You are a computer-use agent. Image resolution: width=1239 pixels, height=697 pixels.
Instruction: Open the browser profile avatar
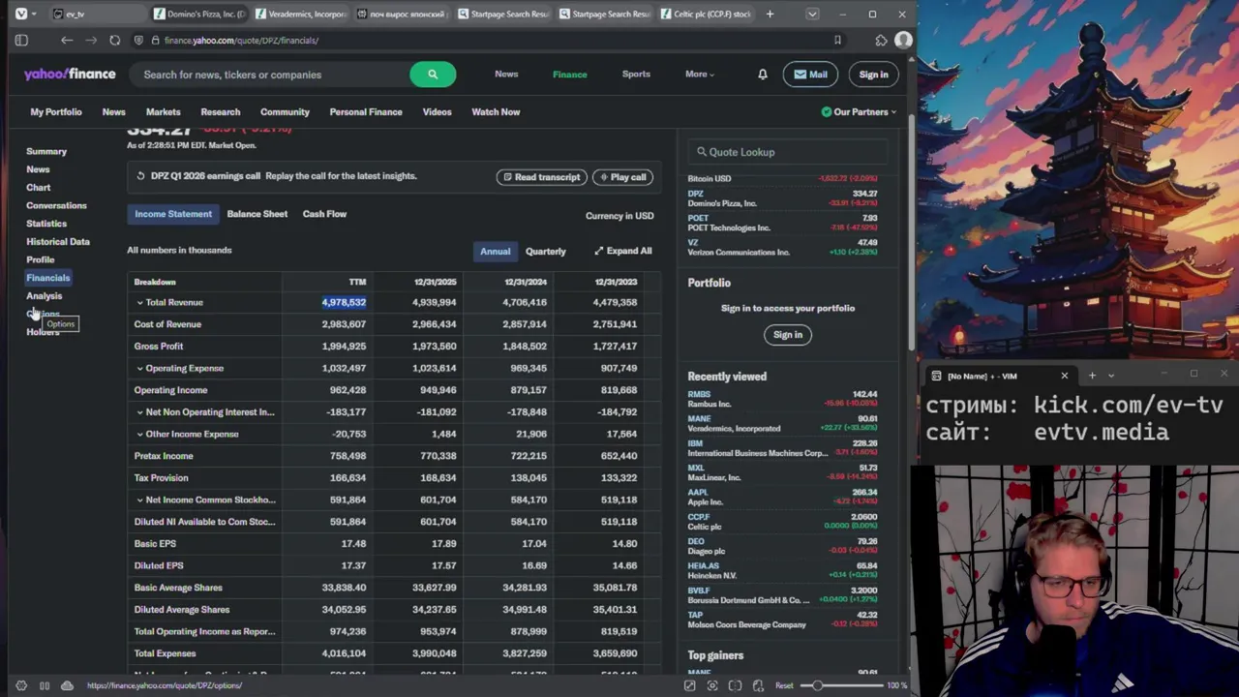click(x=903, y=40)
